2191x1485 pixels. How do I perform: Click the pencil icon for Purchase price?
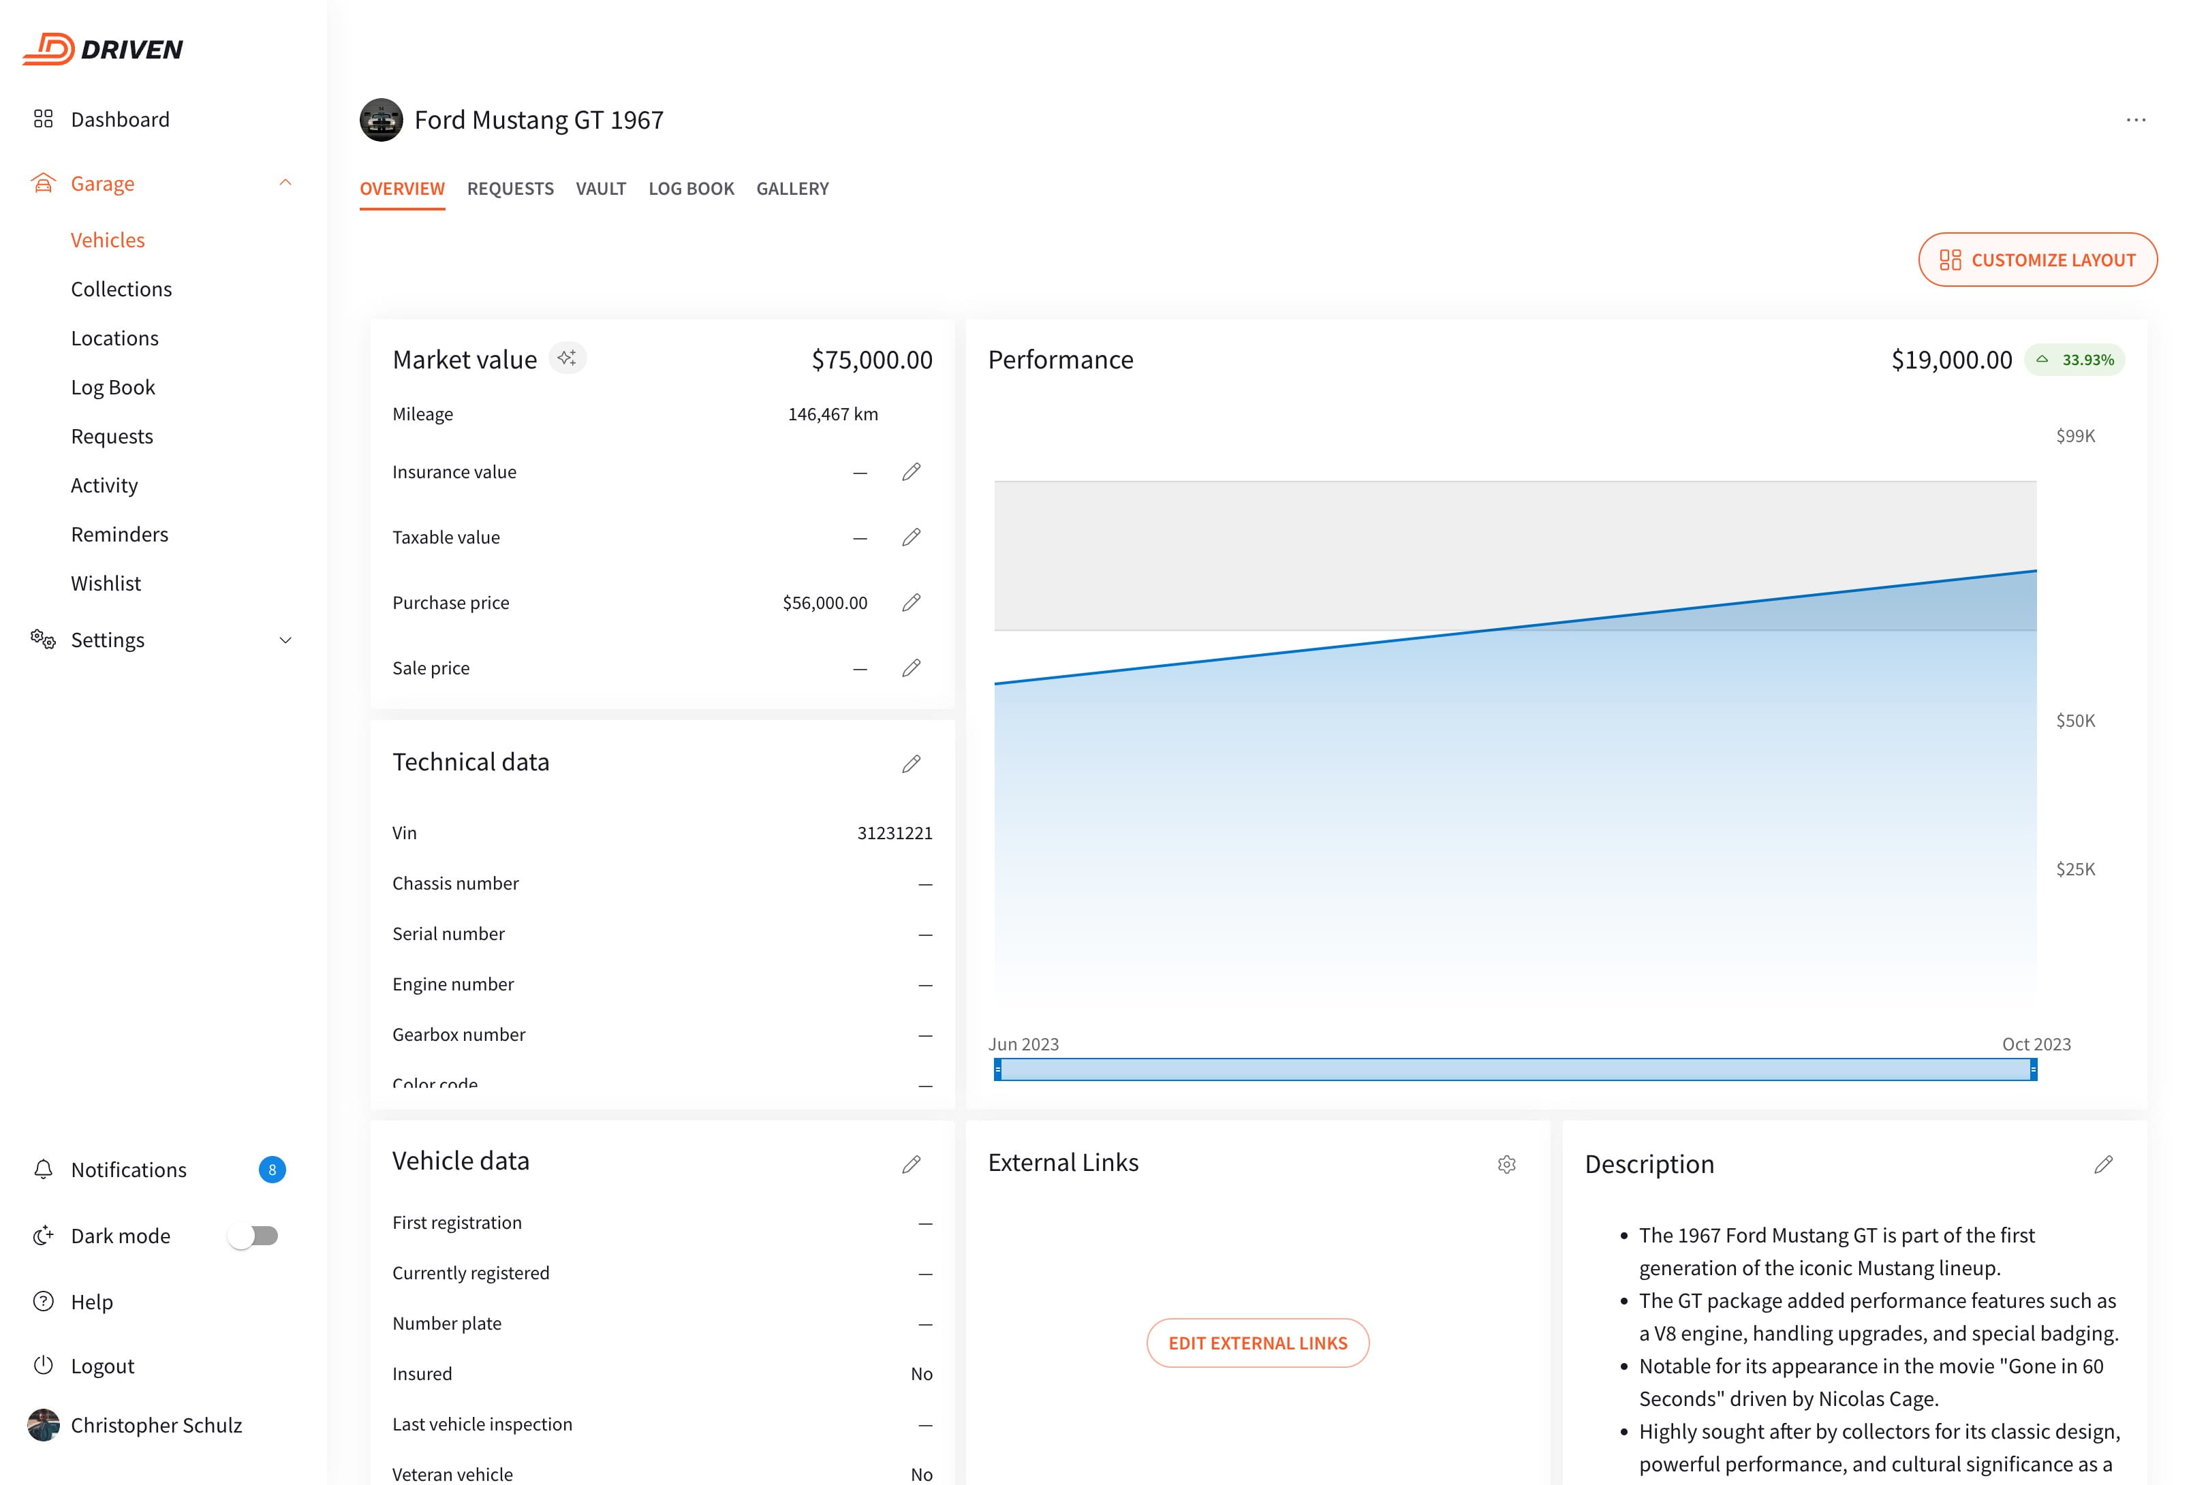911,602
